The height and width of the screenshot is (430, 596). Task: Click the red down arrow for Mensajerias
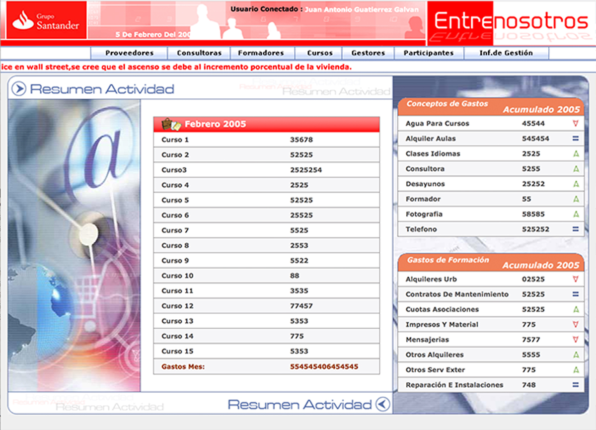click(x=576, y=340)
